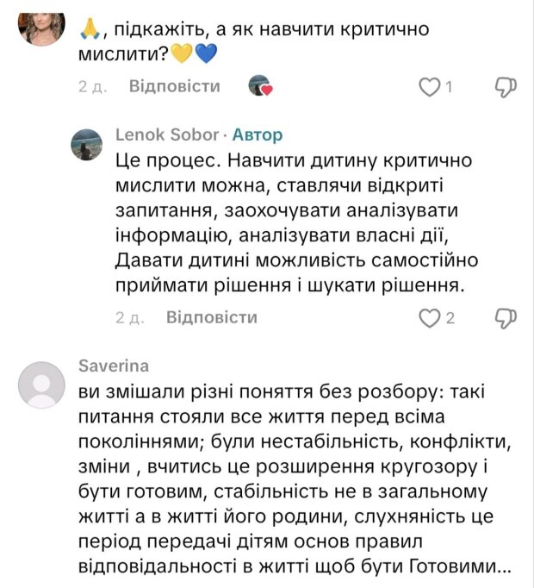Click the like count on Lenok Sobor's reply

coord(450,319)
